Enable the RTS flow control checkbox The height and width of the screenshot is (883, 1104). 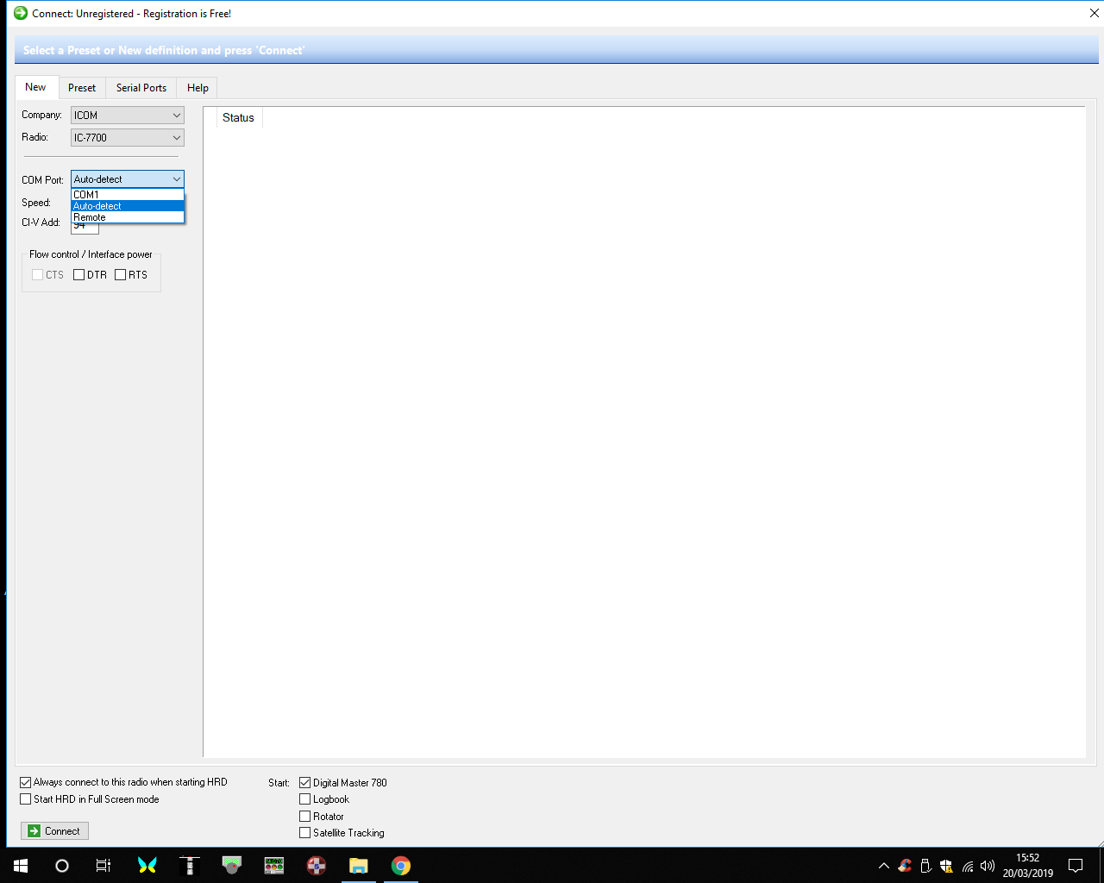(x=121, y=275)
